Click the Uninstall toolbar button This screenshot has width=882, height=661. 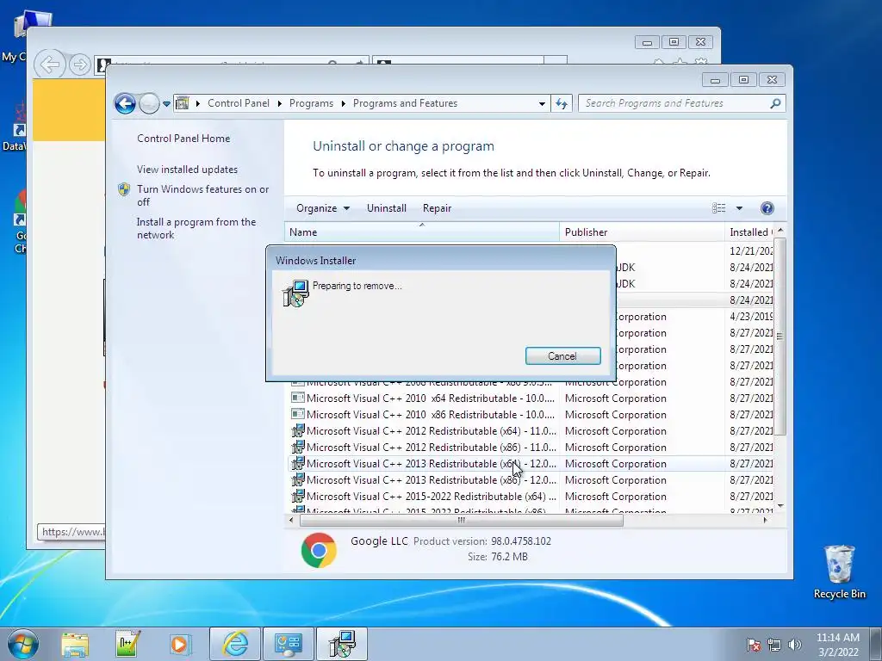pyautogui.click(x=387, y=208)
